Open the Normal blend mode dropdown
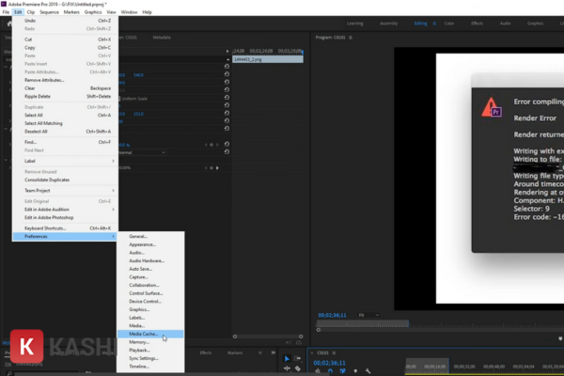 tap(143, 152)
